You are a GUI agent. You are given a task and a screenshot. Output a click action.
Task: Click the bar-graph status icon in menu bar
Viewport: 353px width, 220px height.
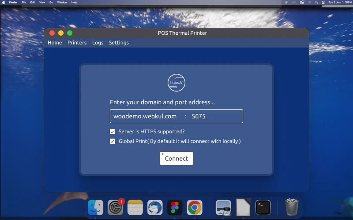click(302, 2)
